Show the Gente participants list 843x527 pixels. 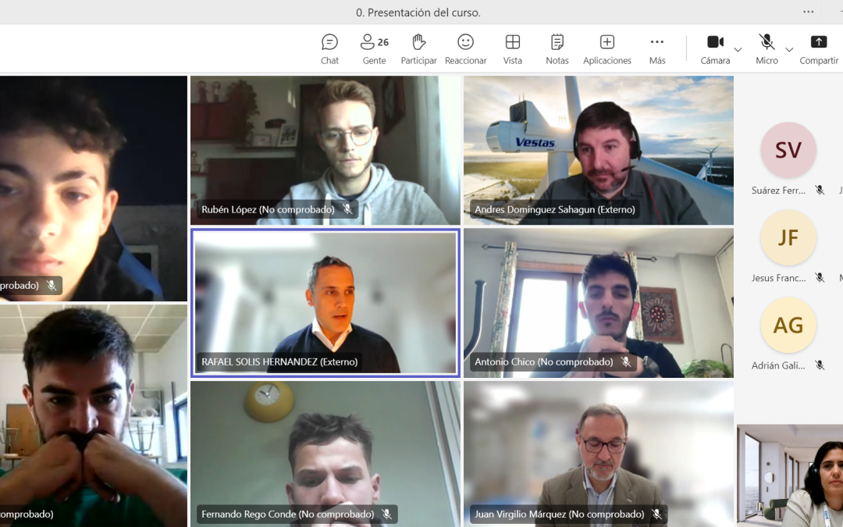coord(374,49)
